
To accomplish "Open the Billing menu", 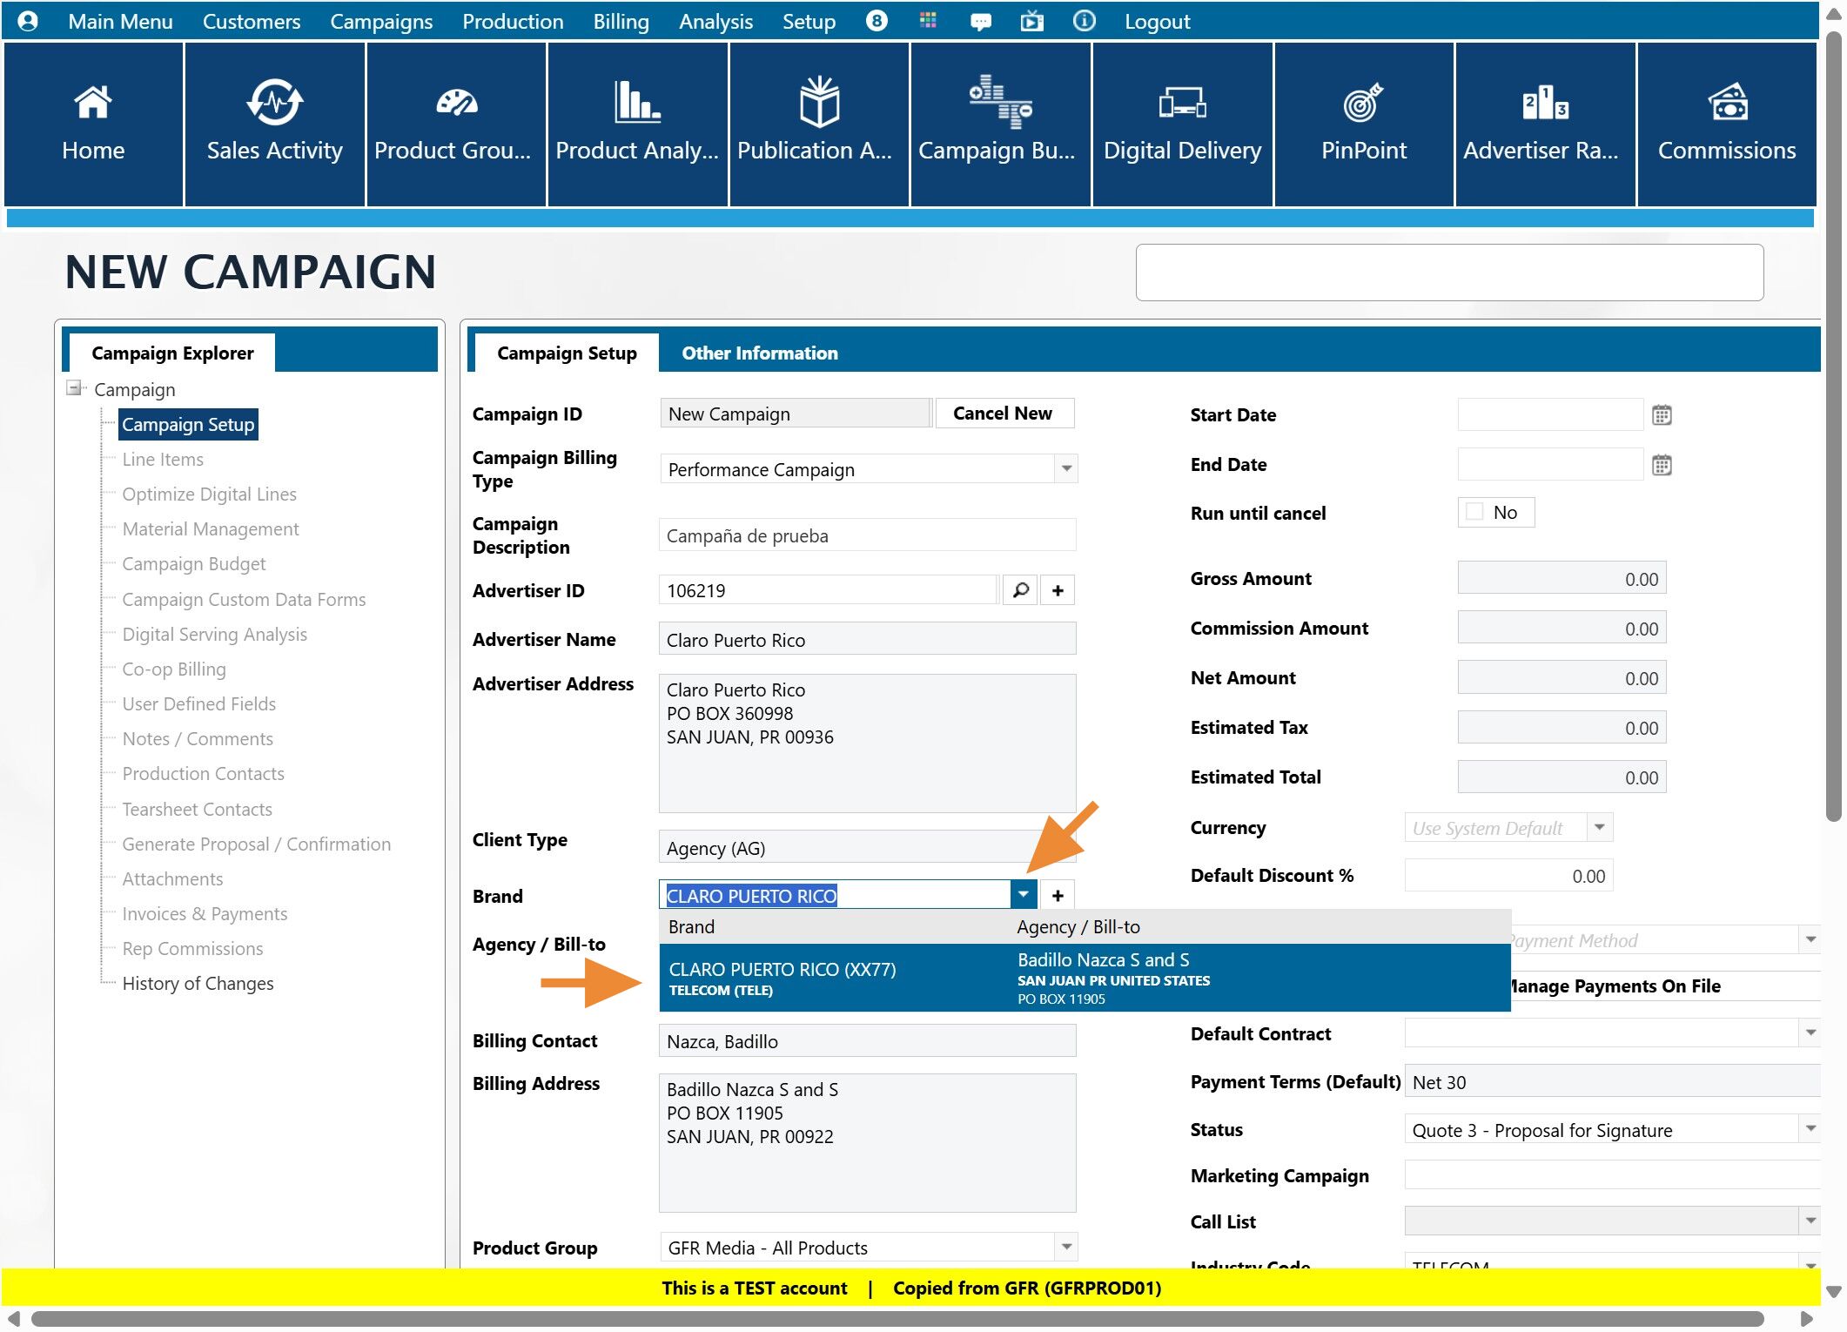I will [x=621, y=21].
